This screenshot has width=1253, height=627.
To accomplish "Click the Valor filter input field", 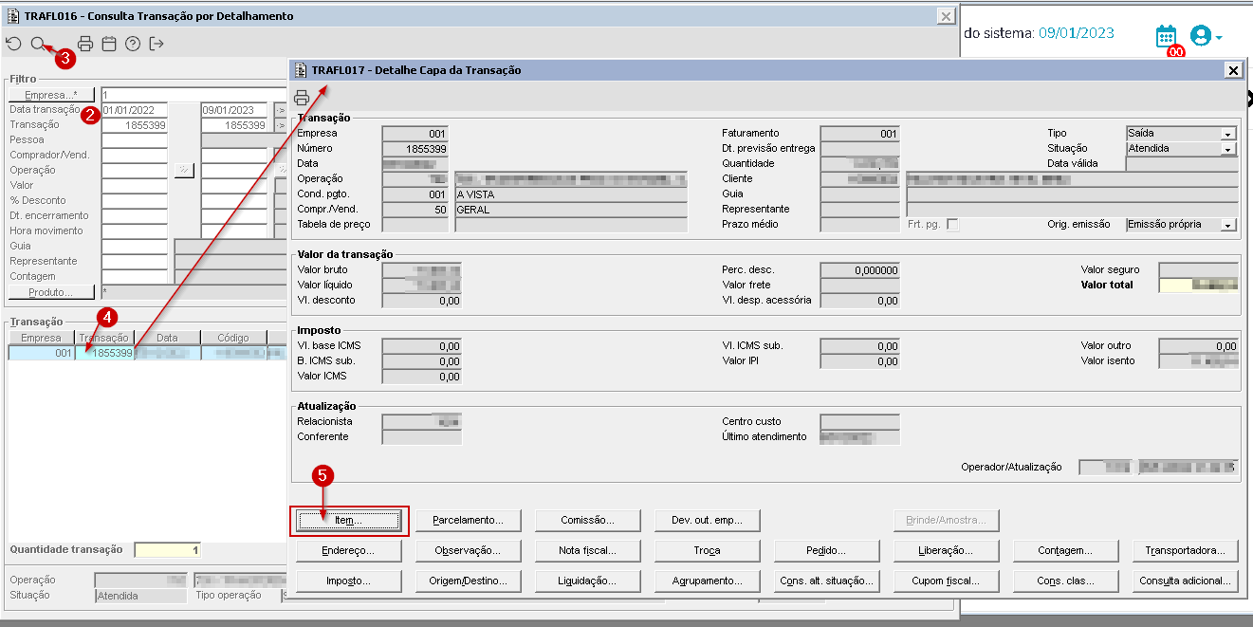I will click(x=135, y=186).
